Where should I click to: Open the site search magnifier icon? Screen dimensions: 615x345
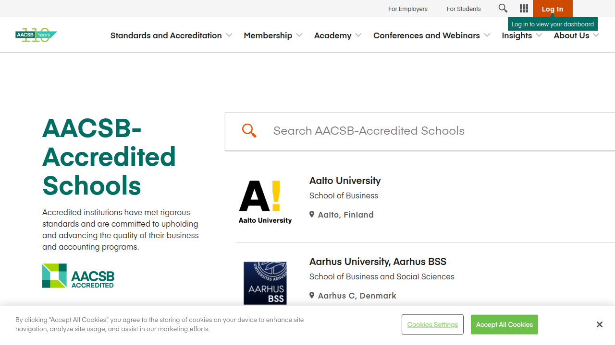point(503,8)
